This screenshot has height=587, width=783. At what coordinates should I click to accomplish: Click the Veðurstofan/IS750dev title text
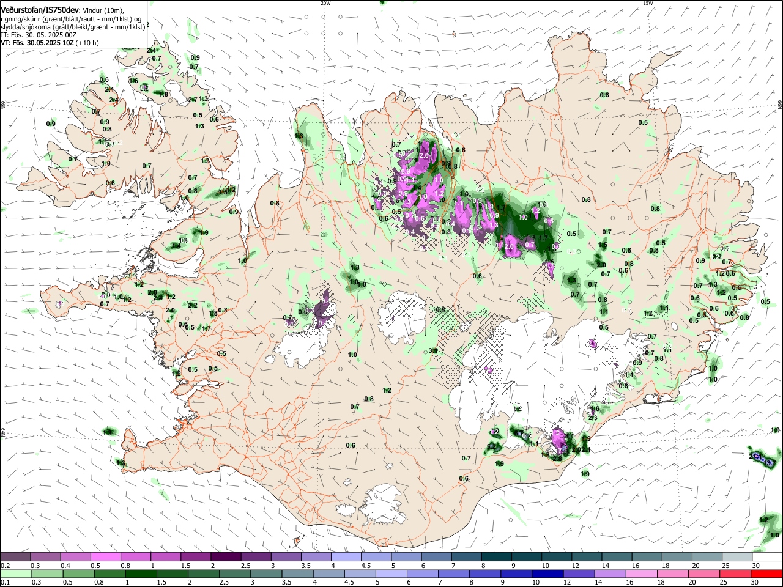click(40, 10)
